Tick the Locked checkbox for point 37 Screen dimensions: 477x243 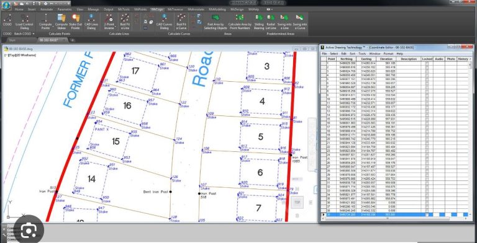click(x=427, y=206)
